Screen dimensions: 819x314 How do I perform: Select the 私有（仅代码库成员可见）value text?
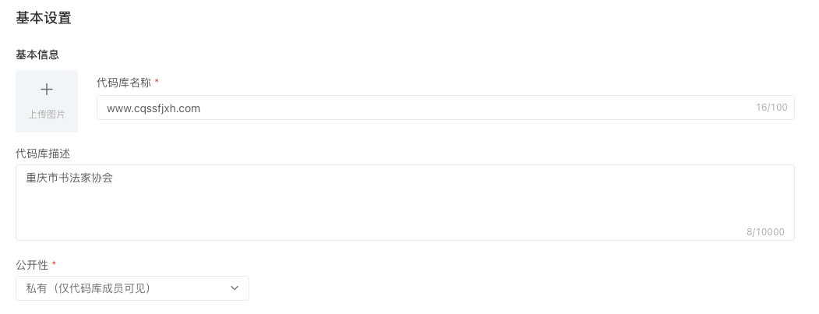coord(88,288)
